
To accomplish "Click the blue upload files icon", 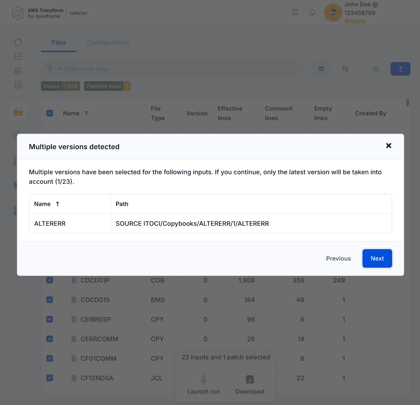I will (x=400, y=69).
